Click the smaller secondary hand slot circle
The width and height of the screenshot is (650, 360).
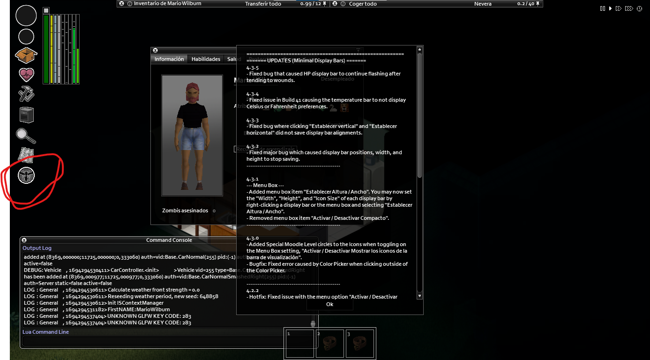point(26,37)
